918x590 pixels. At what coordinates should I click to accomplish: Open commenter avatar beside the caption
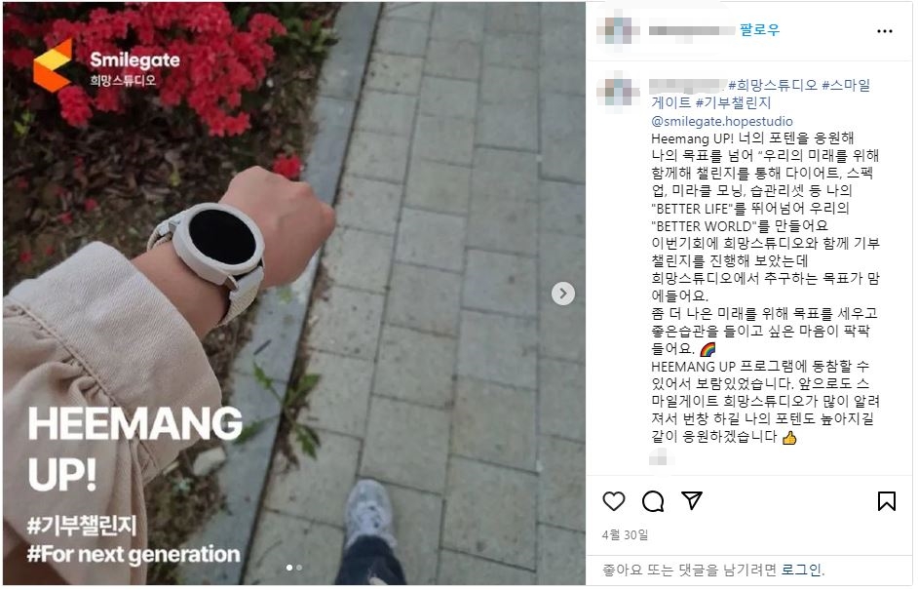coord(618,93)
